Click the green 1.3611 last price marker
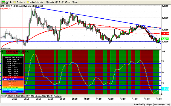The image size is (171, 106). click(165, 39)
